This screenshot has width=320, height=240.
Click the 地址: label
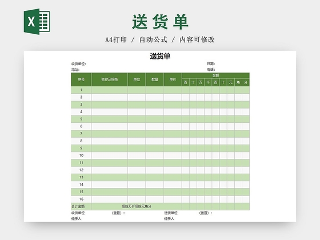pyautogui.click(x=75, y=70)
